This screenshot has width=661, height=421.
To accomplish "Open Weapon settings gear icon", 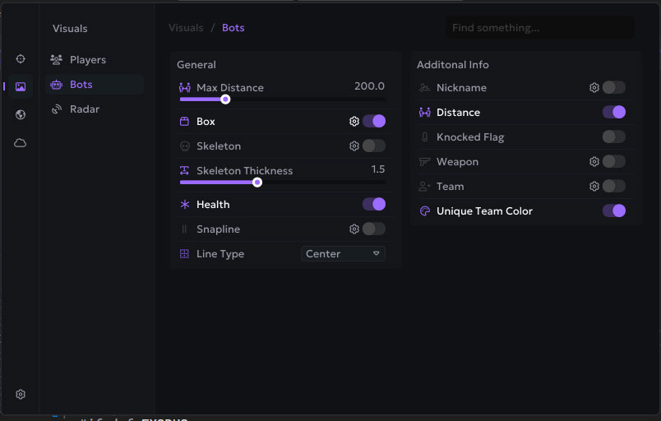I will point(594,161).
